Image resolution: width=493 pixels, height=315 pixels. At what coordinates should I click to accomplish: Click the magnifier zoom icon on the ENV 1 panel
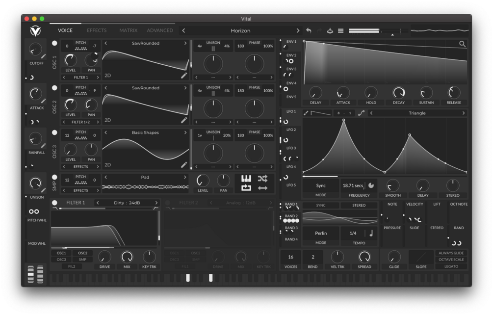point(462,44)
